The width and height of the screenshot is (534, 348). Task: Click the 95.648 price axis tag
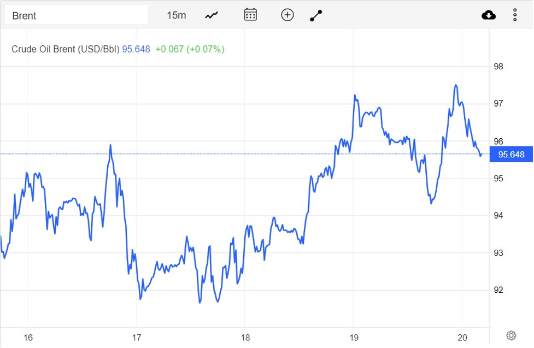tap(511, 155)
